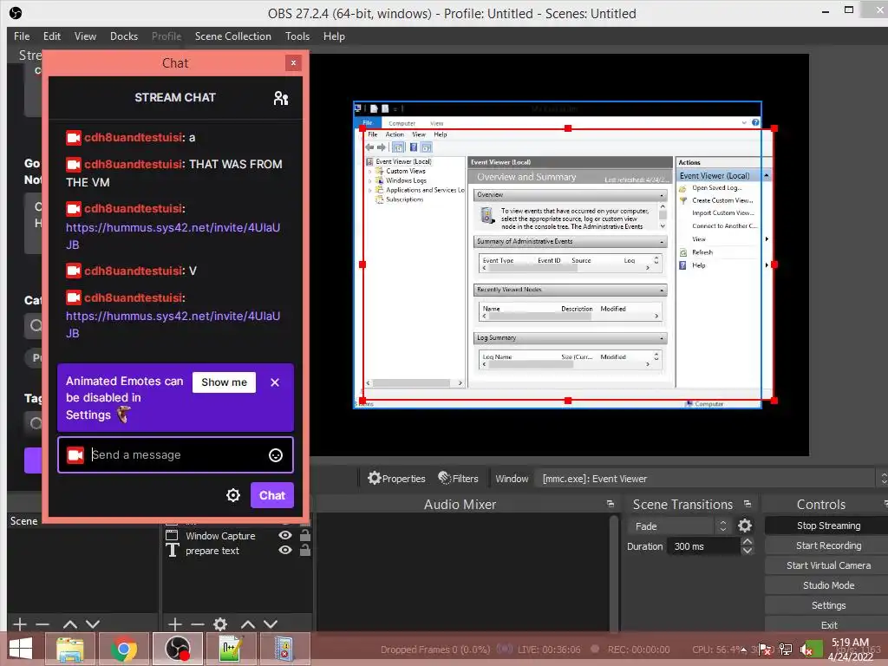Open source Properties button
Viewport: 888px width, 666px height.
coord(396,479)
